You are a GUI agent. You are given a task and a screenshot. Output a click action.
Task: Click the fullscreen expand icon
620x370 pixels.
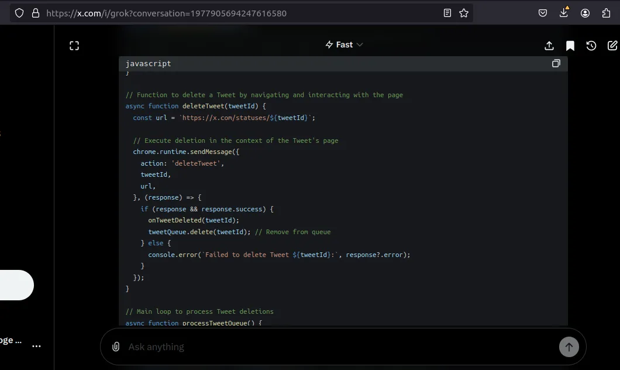pyautogui.click(x=74, y=46)
